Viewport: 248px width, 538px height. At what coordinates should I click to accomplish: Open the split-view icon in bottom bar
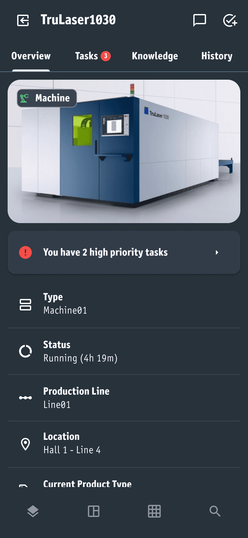93,511
